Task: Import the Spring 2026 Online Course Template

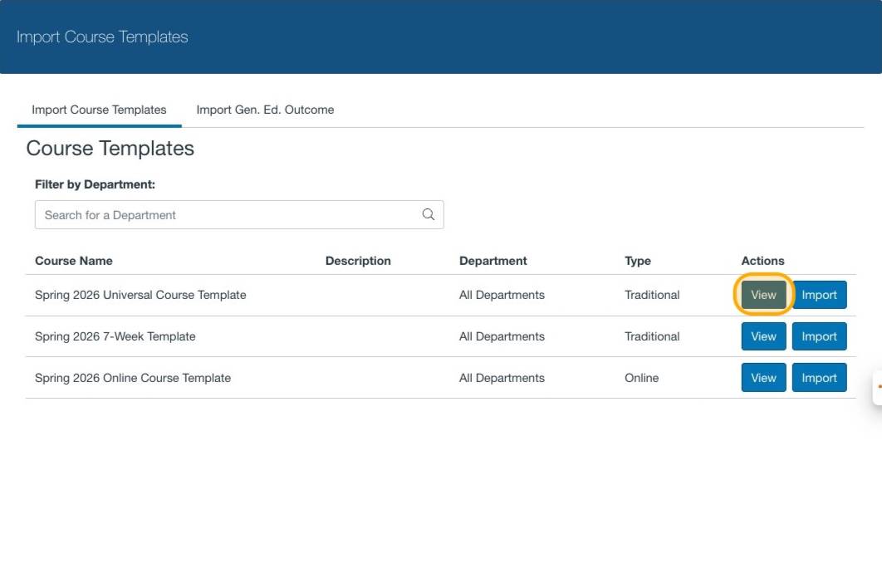Action: (819, 378)
